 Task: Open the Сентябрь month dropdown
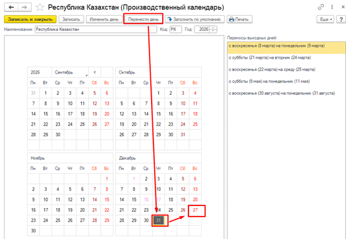click(70, 72)
